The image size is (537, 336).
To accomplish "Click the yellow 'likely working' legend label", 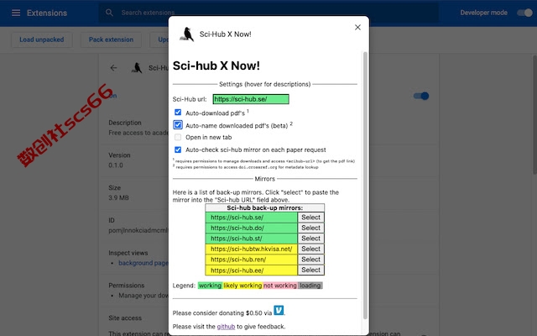I will [242, 286].
